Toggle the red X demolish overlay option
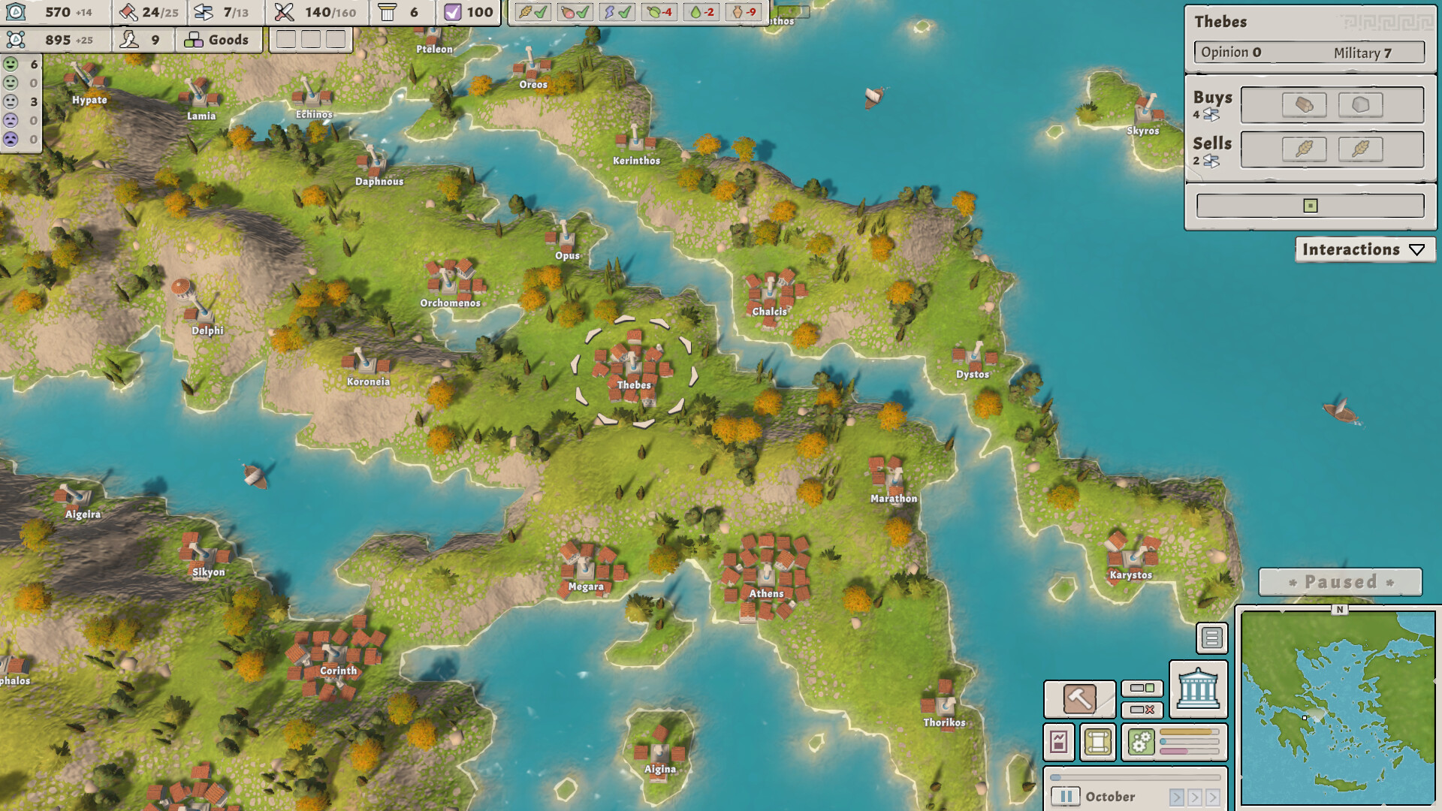Viewport: 1442px width, 811px height. tap(1142, 710)
